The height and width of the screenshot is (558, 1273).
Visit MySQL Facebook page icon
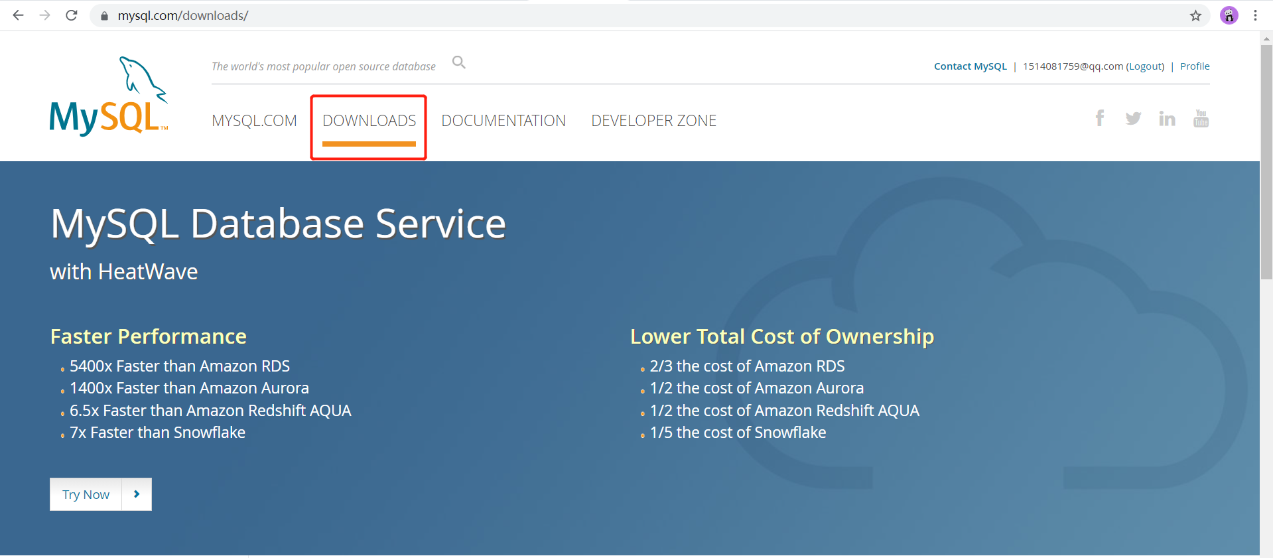(1099, 118)
